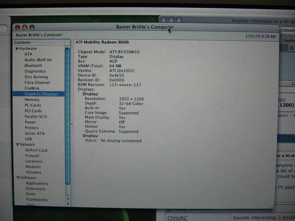Image resolution: width=295 pixels, height=221 pixels.
Task: Click the Bus value AGP
Action: [113, 61]
